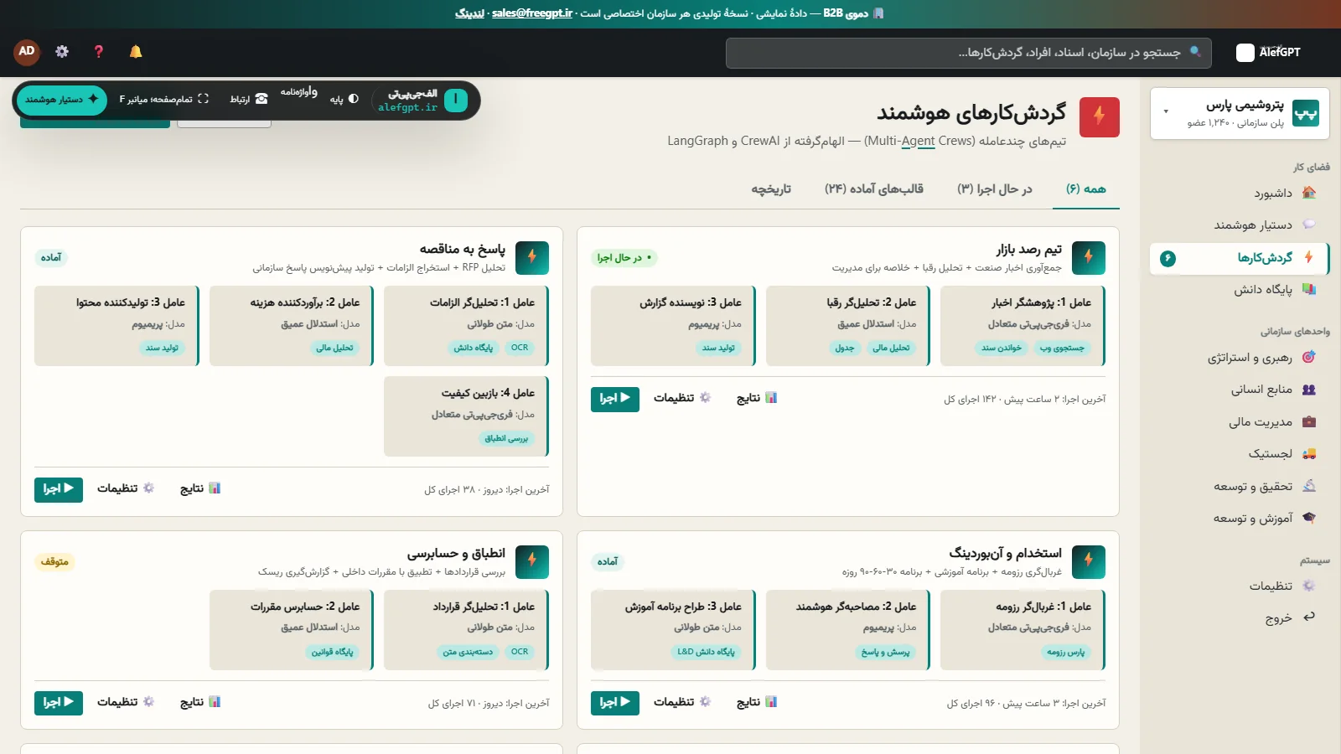Screen dimensions: 1341x754
Task: Click the fullscreen icon in the floating toolbar
Action: click(x=203, y=99)
